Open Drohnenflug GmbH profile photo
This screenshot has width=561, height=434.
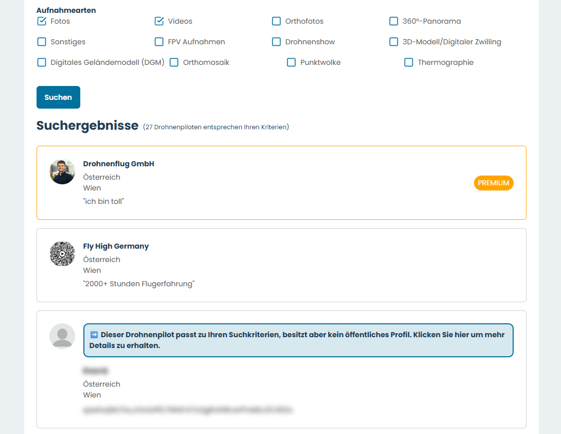62,171
